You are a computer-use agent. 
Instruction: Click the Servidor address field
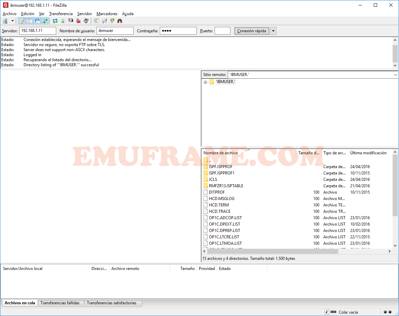pos(38,31)
